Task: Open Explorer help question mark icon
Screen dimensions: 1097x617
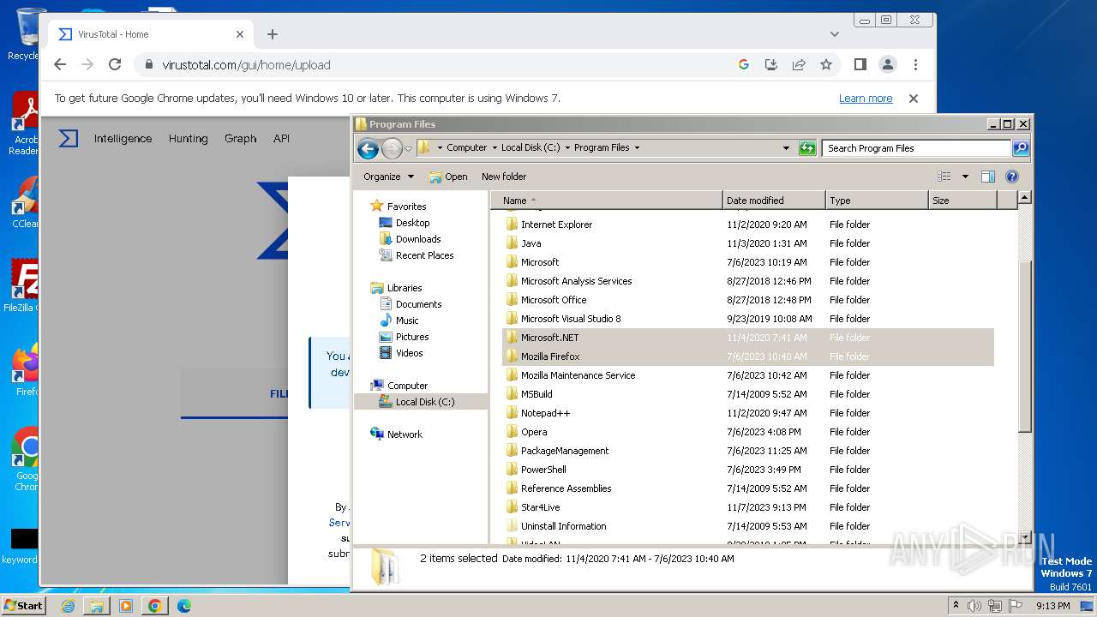Action: tap(1012, 177)
